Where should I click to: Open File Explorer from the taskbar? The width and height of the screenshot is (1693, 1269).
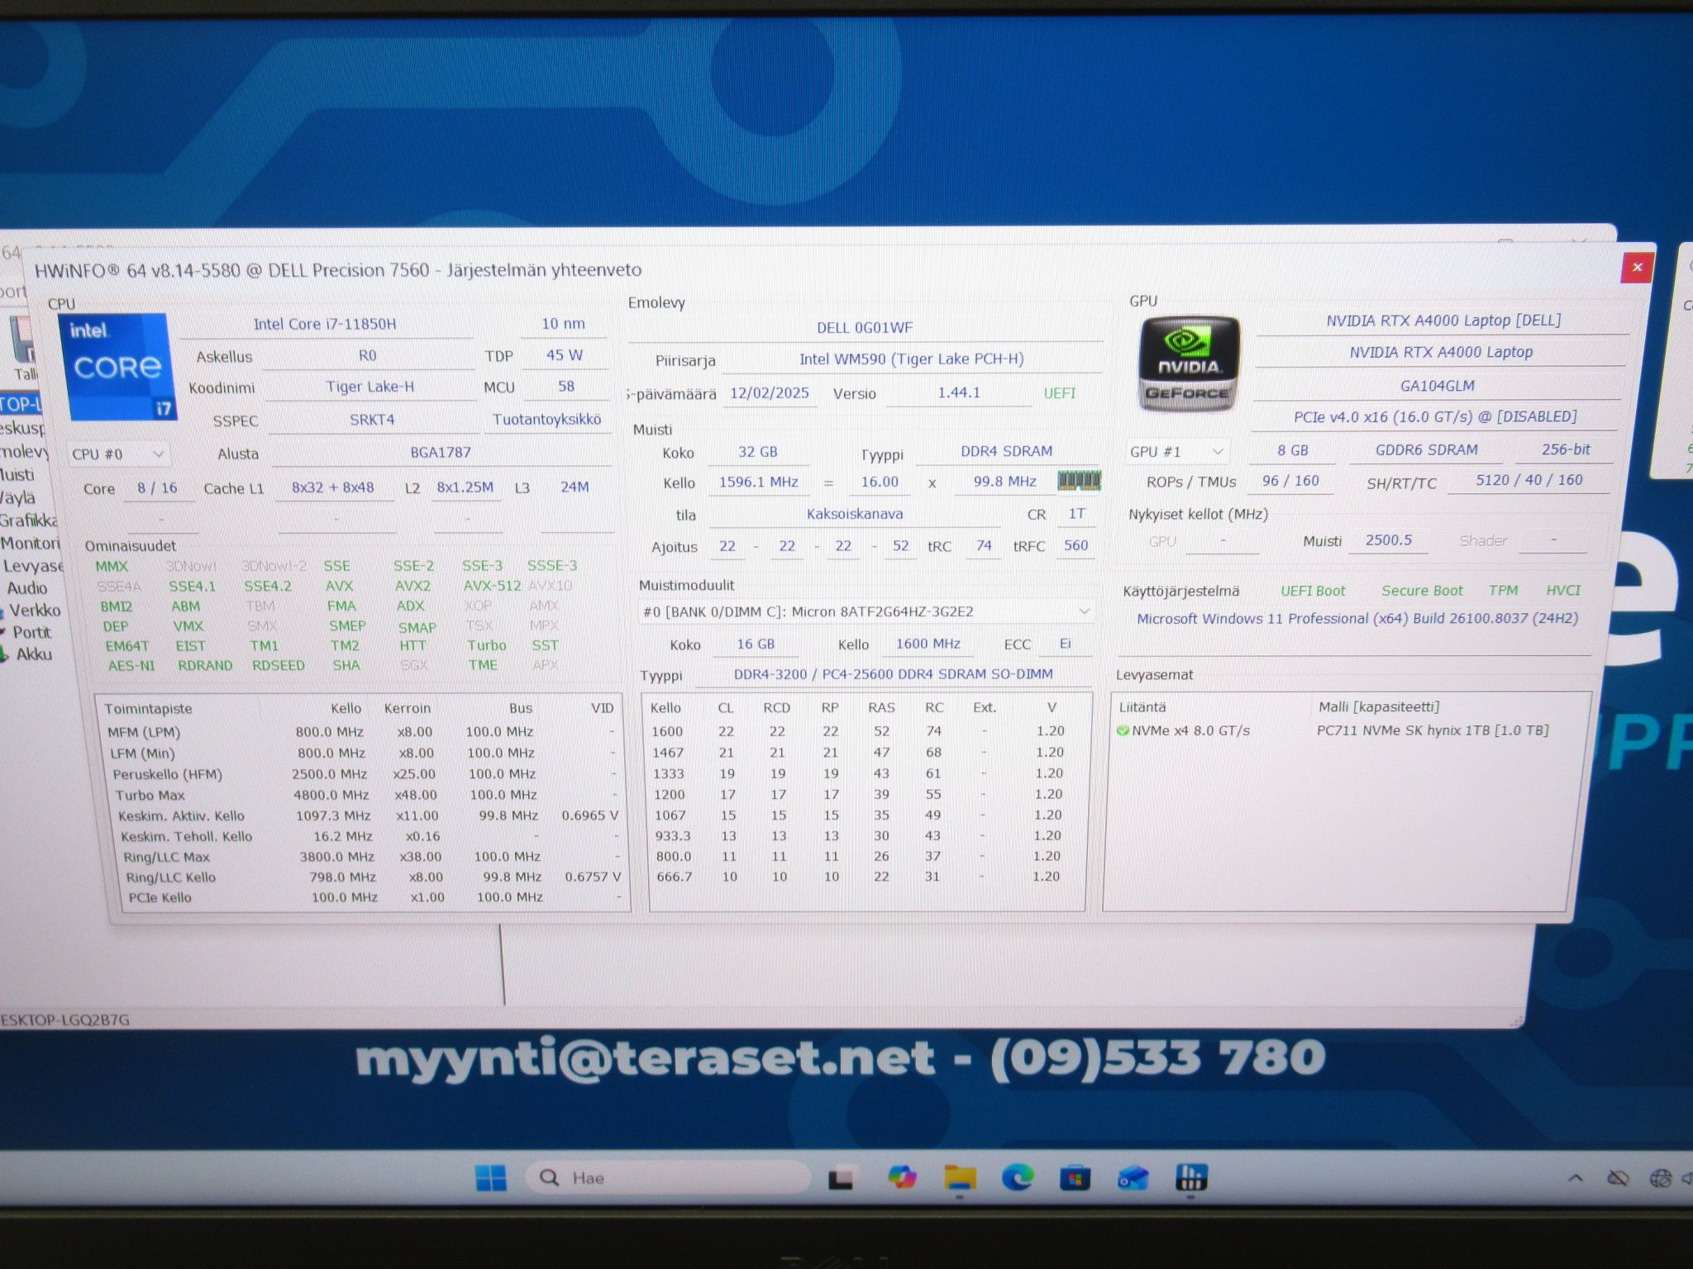[x=960, y=1177]
